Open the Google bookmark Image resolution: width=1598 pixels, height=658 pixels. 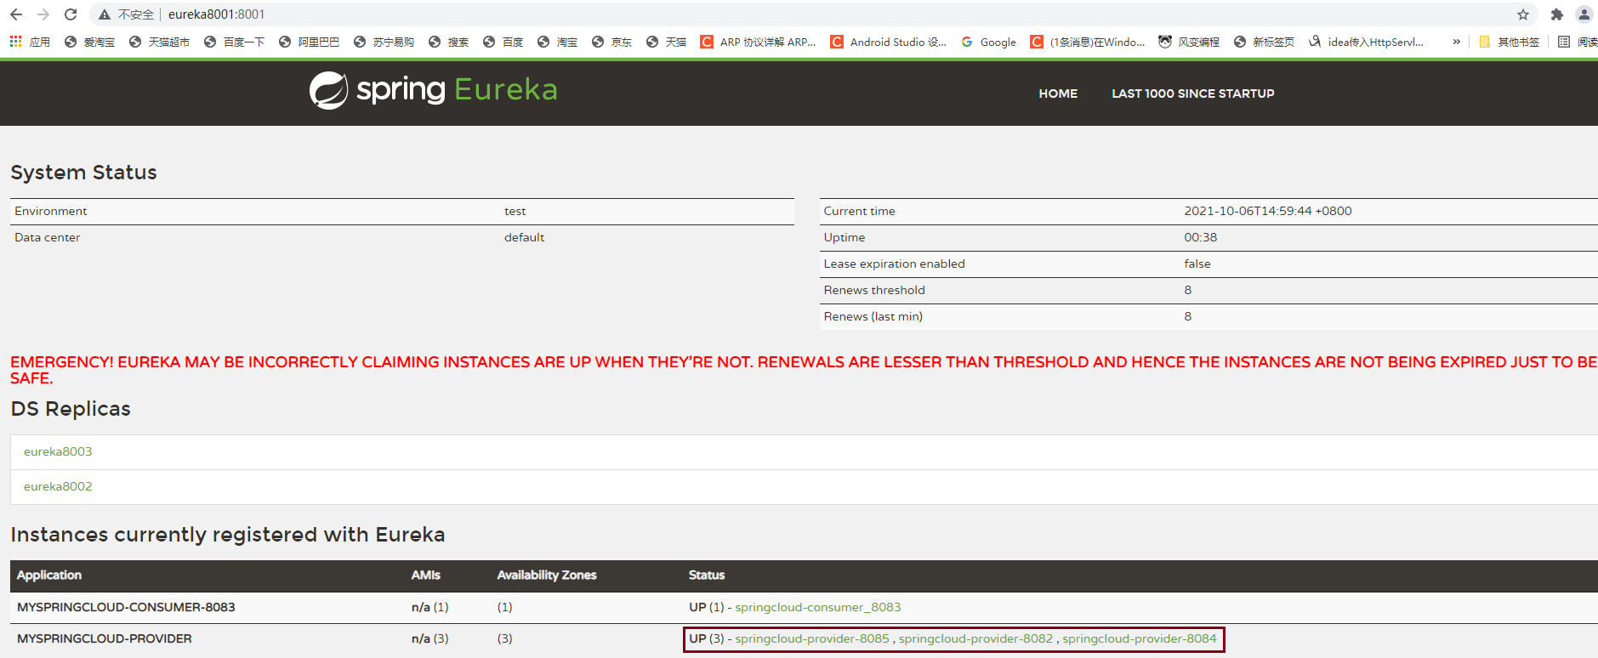point(988,42)
